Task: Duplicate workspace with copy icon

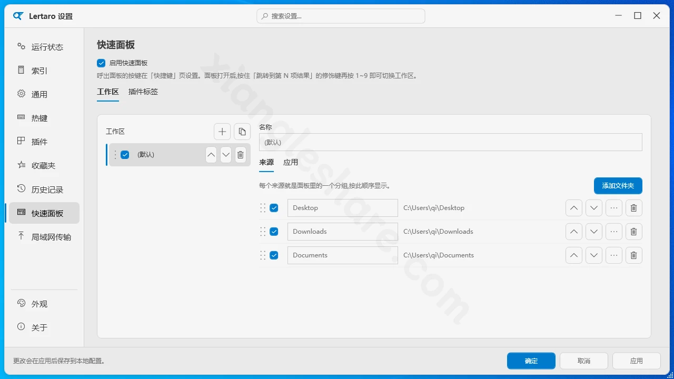Action: (x=242, y=132)
